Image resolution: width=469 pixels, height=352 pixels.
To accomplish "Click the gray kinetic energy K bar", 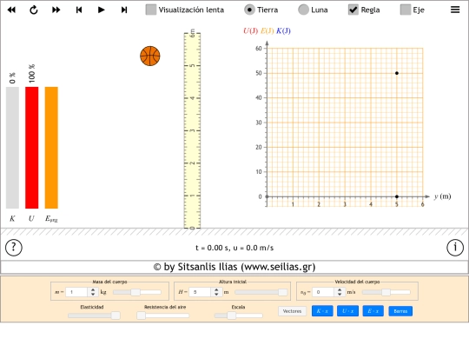I will coord(12,148).
